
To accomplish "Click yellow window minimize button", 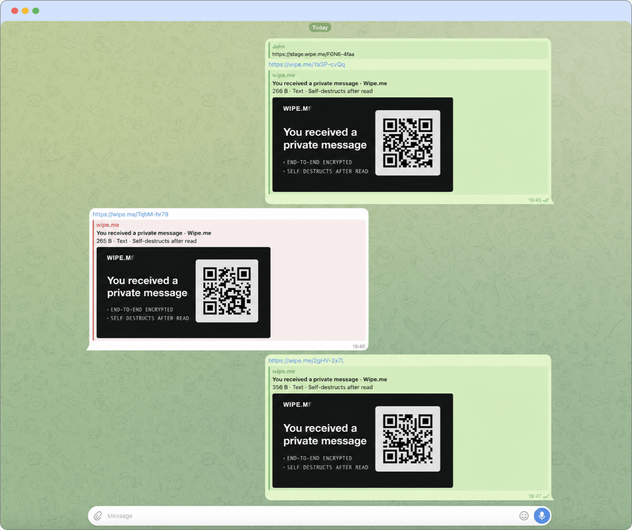I will 25,11.
